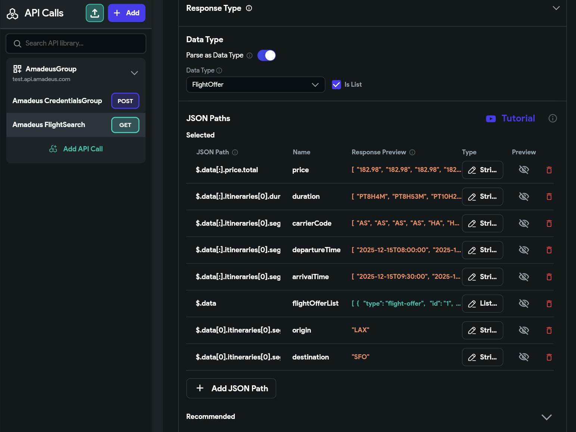Expand the Recommended JSON paths section
Viewport: 576px width, 432px height.
[546, 417]
